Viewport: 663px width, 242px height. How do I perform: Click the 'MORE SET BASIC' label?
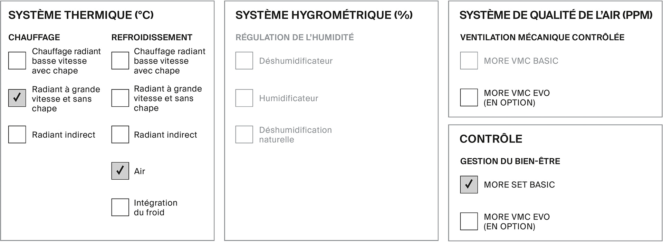(519, 185)
